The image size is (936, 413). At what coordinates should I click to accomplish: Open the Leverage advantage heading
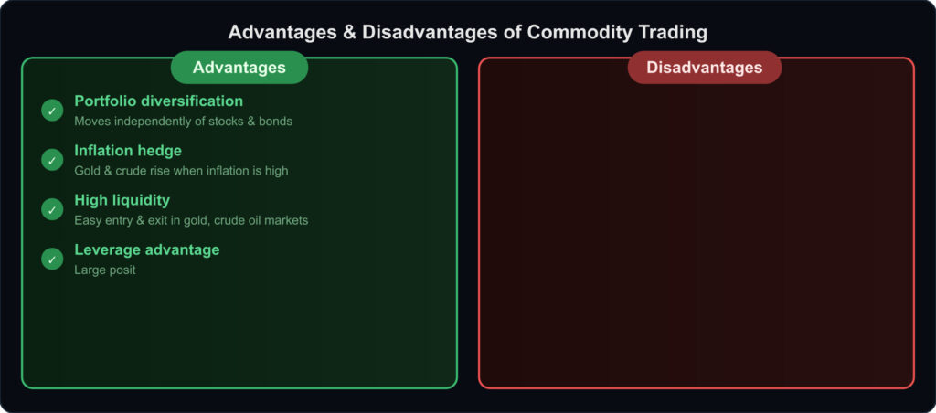pyautogui.click(x=146, y=249)
